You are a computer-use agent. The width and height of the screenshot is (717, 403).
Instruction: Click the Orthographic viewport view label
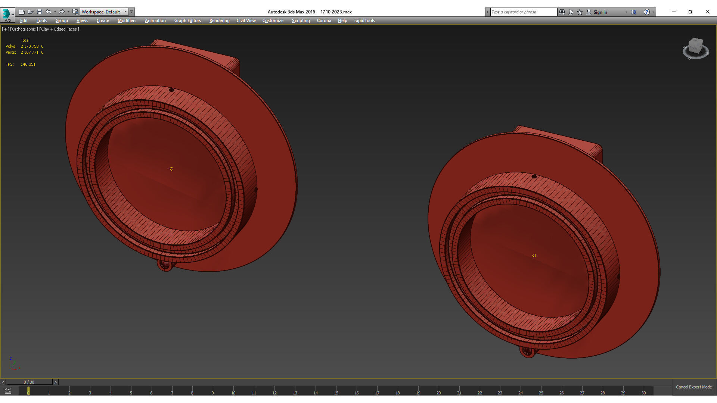click(x=24, y=29)
